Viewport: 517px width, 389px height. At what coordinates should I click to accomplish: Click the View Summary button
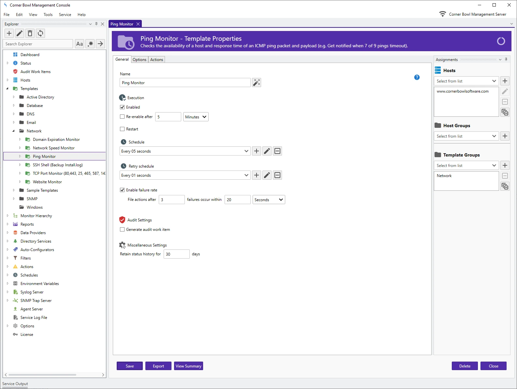click(x=188, y=366)
